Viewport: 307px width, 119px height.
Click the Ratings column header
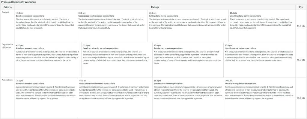pos(155,7)
